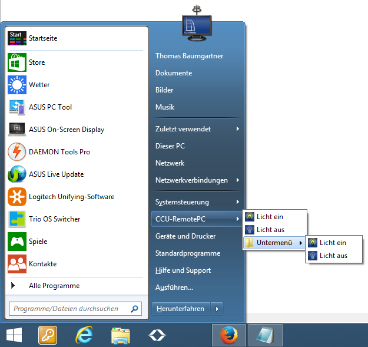Launch the green Store icon
The height and width of the screenshot is (347, 368).
(x=17, y=62)
